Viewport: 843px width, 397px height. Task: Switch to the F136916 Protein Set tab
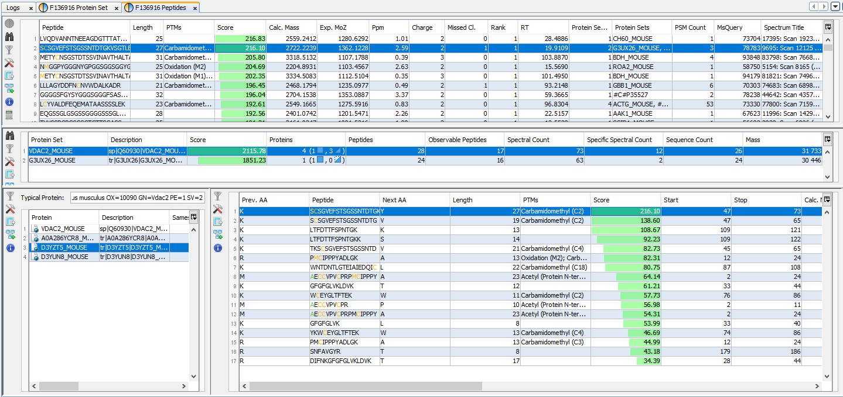click(79, 8)
